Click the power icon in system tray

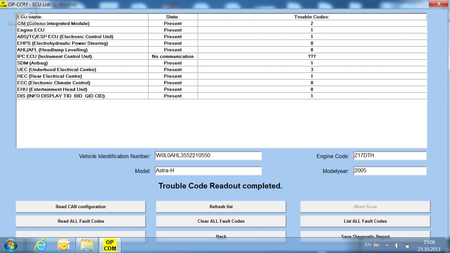407,245
